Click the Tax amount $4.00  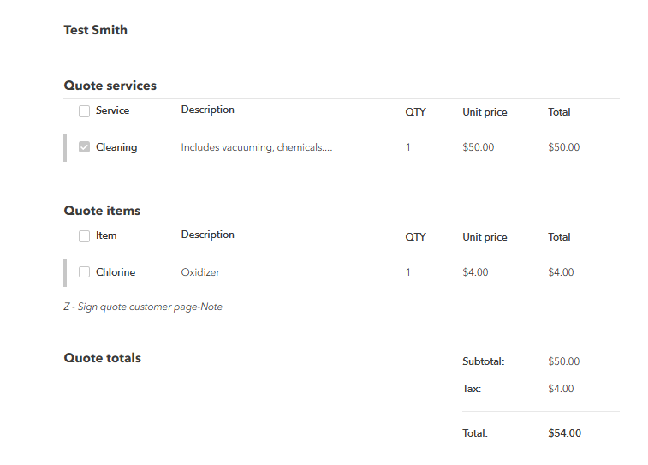pyautogui.click(x=561, y=389)
